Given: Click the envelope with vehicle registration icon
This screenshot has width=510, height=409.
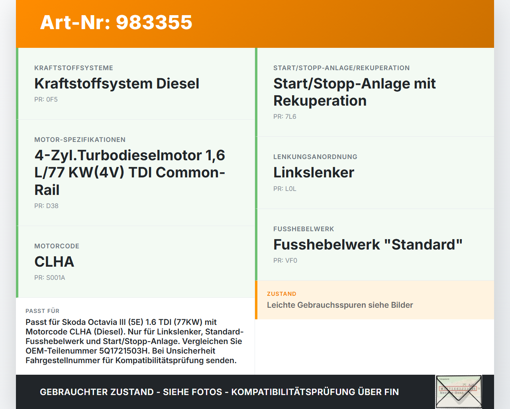Looking at the screenshot, I should click(459, 392).
